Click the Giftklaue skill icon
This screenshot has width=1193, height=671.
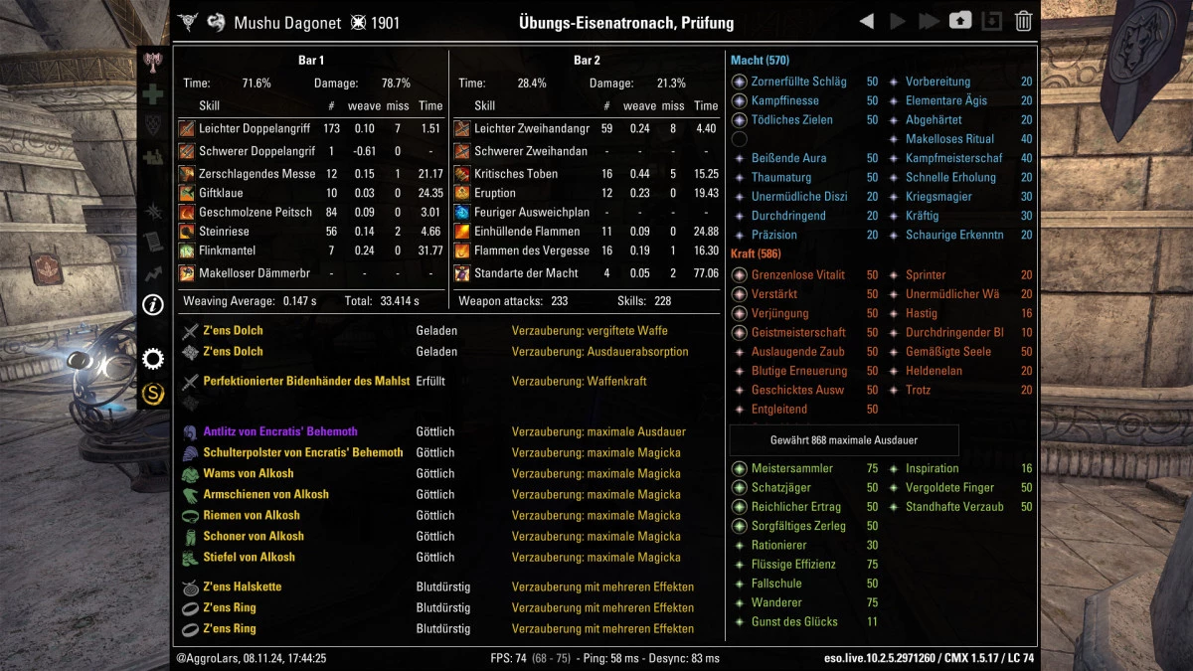pos(186,193)
